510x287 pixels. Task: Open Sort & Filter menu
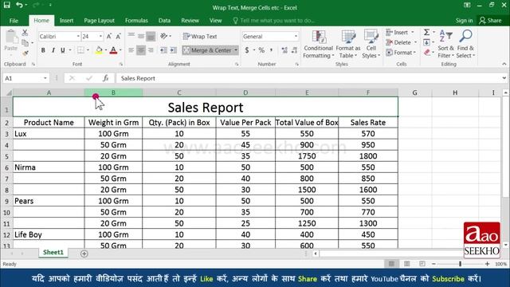445,44
